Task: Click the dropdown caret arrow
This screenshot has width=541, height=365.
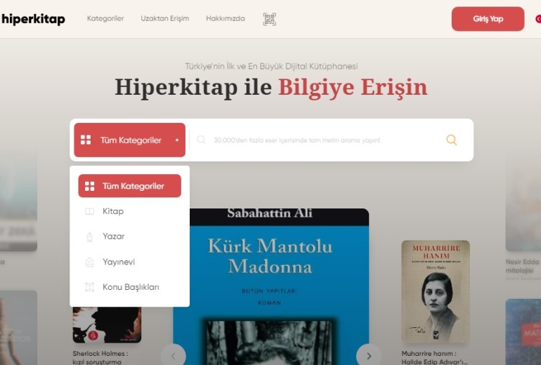Action: [x=177, y=140]
